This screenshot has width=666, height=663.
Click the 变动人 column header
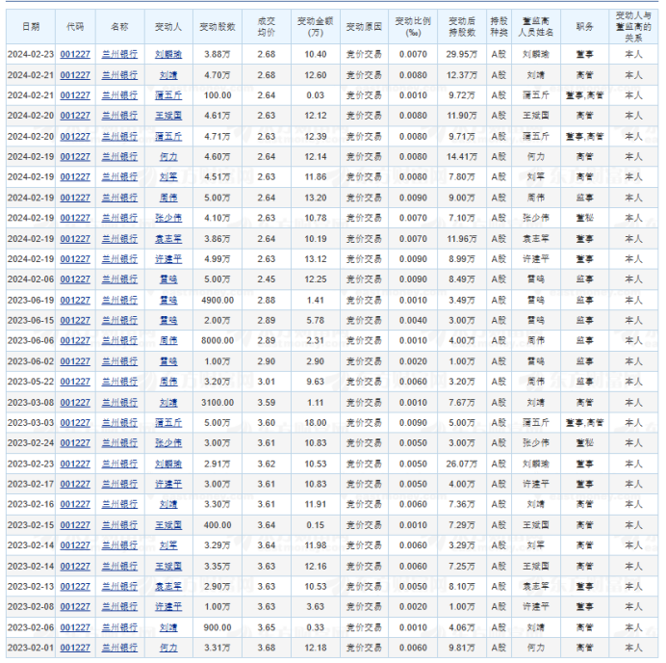[168, 27]
